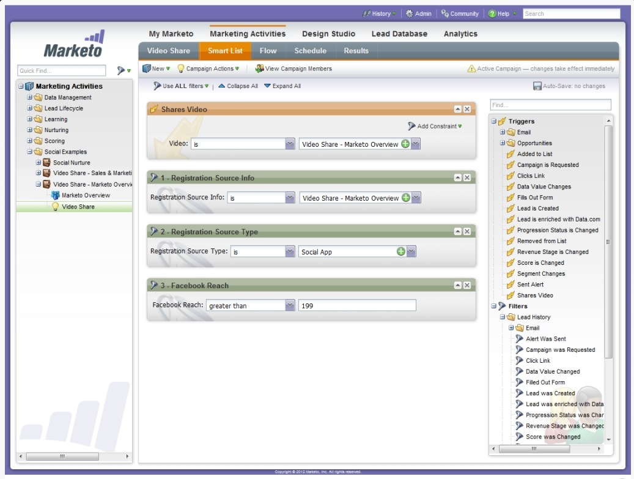Click Expand All link
The width and height of the screenshot is (634, 479).
282,86
